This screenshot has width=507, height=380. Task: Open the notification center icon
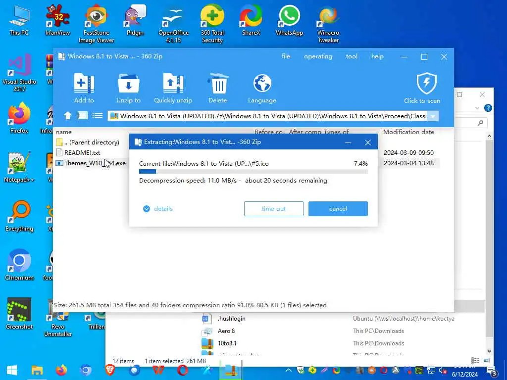coord(492,371)
